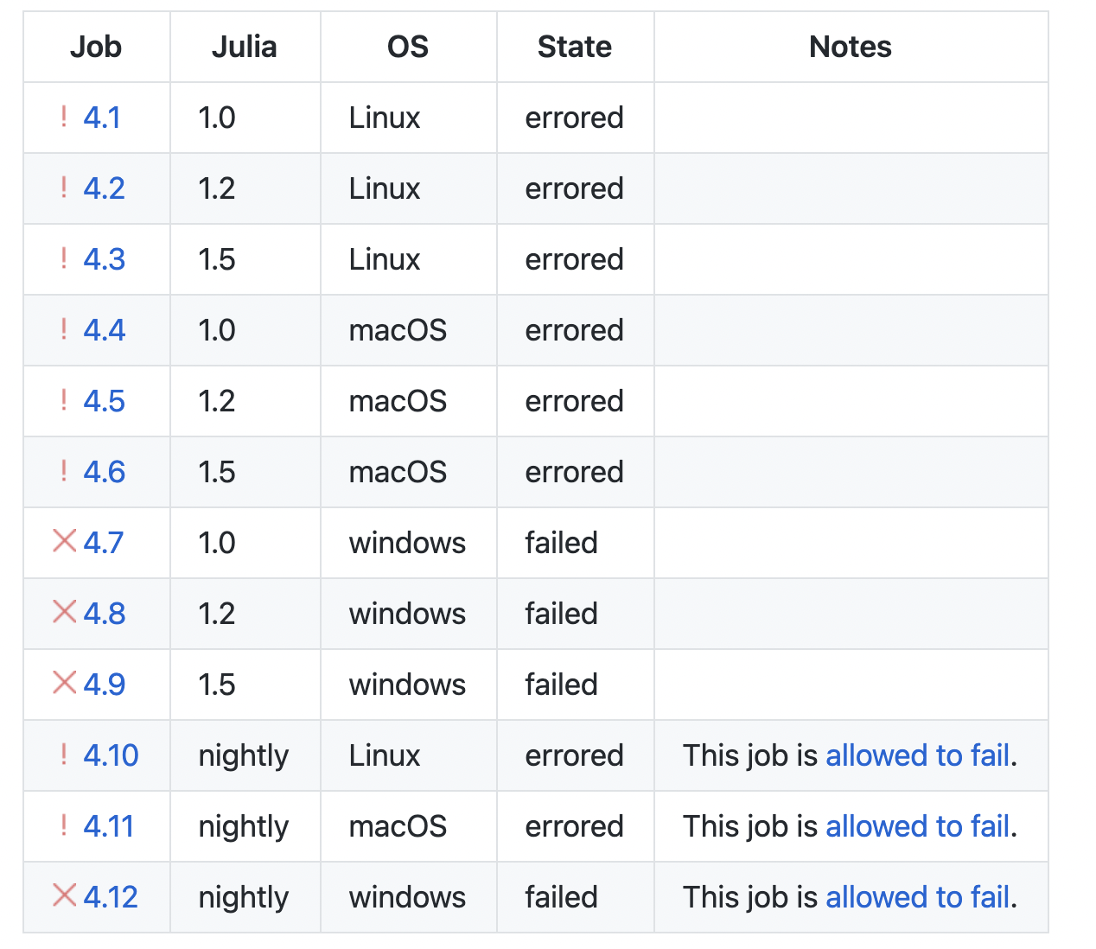Screen dimensions: 1096x949
Task: Open the job 4.2 link
Action: point(104,188)
